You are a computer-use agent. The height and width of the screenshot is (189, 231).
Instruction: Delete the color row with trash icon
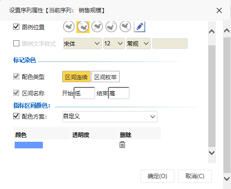click(x=122, y=145)
